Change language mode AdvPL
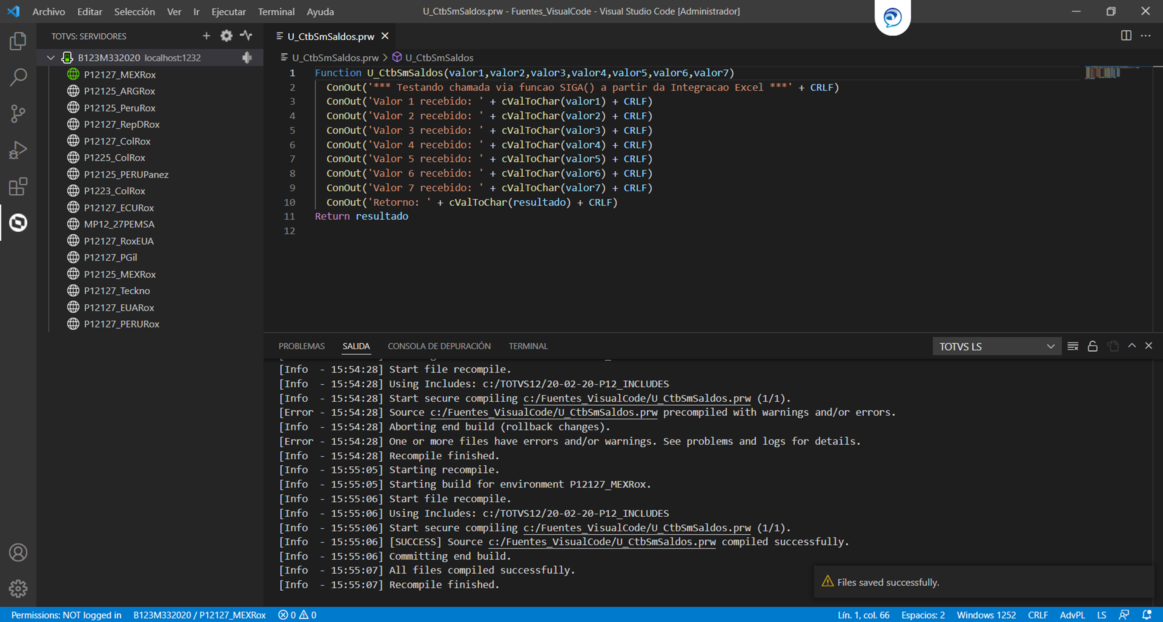 1072,615
